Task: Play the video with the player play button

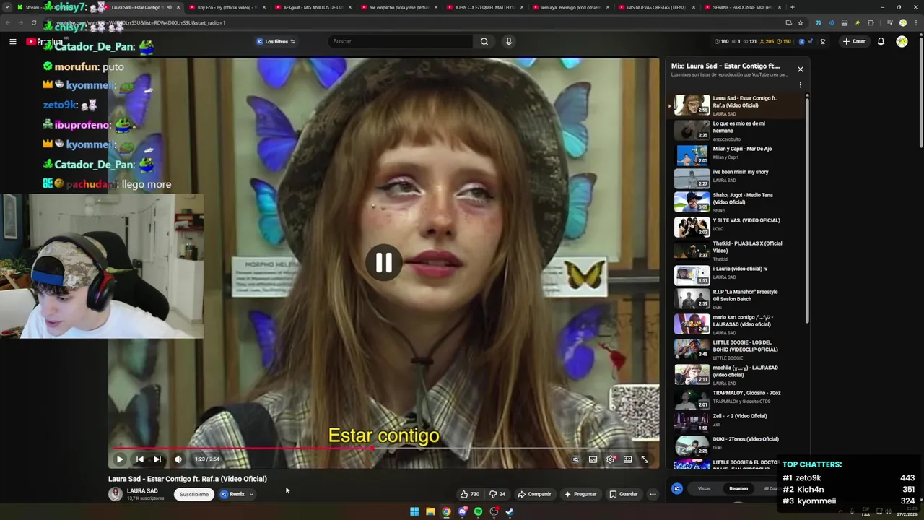Action: [x=120, y=459]
